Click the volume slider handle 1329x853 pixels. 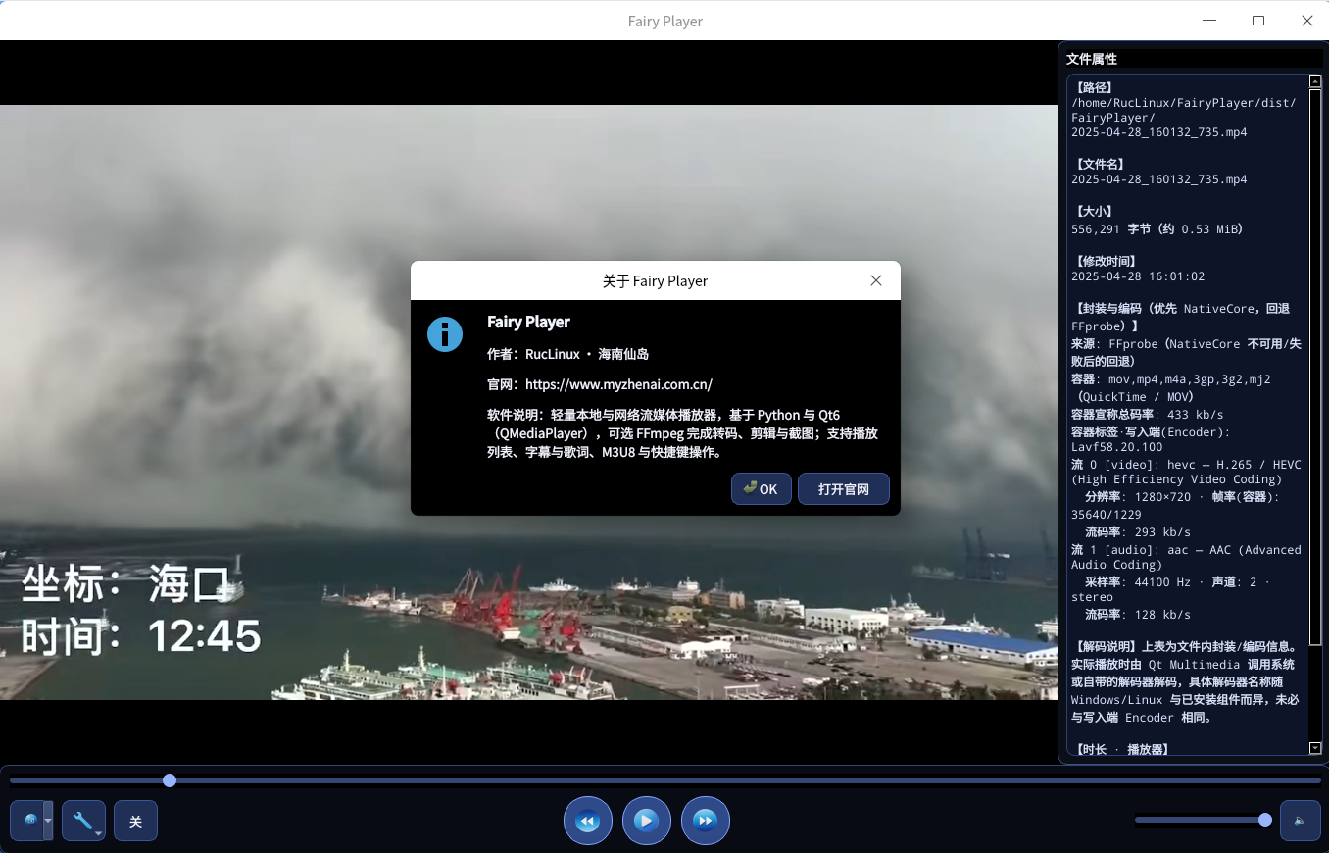[1265, 820]
